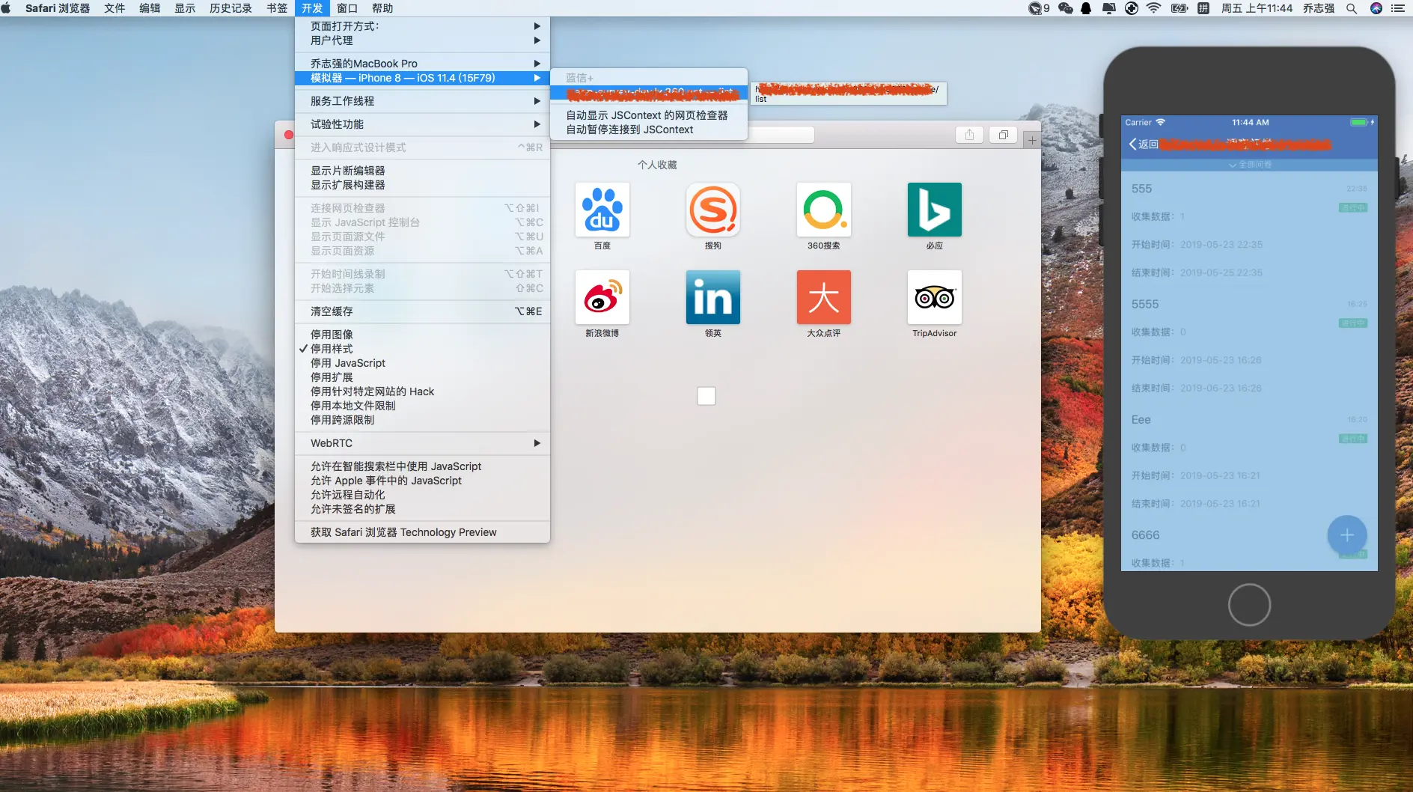Toggle 停用扩展 option
The image size is (1413, 792).
(x=422, y=377)
